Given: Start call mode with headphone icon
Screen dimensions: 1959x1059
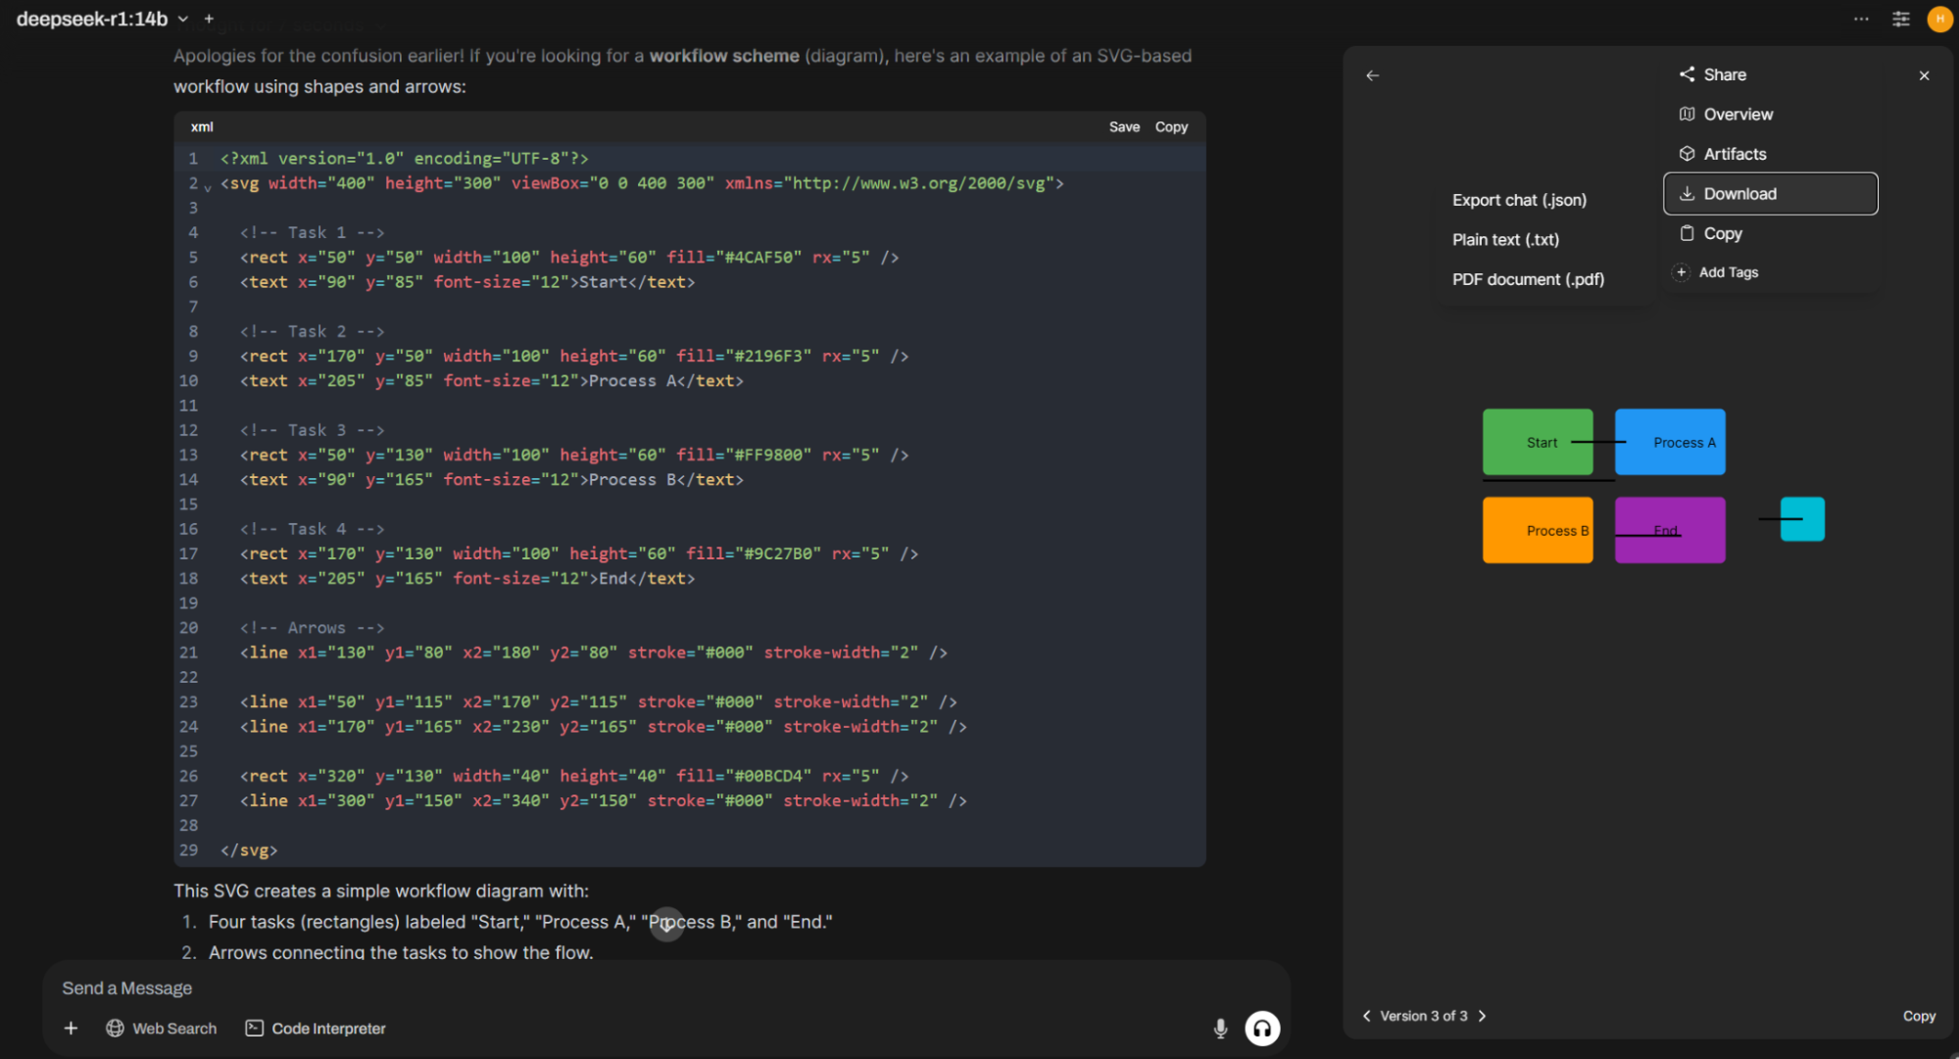Looking at the screenshot, I should tap(1262, 1029).
